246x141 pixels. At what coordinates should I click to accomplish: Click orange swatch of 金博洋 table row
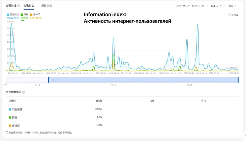(10, 126)
